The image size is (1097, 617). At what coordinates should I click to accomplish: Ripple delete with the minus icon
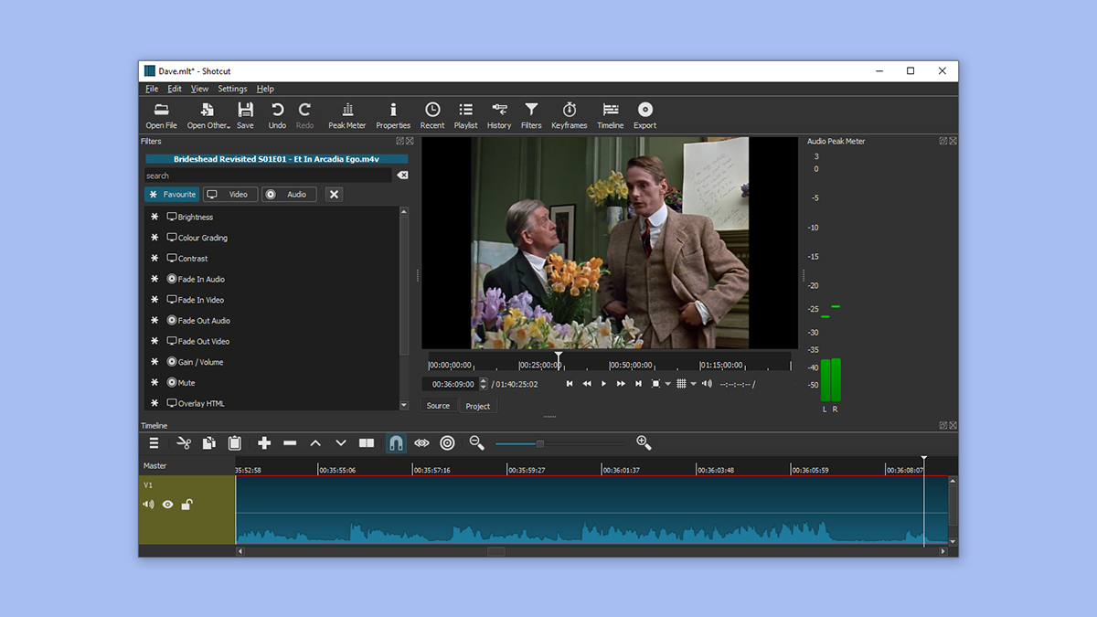click(x=290, y=443)
